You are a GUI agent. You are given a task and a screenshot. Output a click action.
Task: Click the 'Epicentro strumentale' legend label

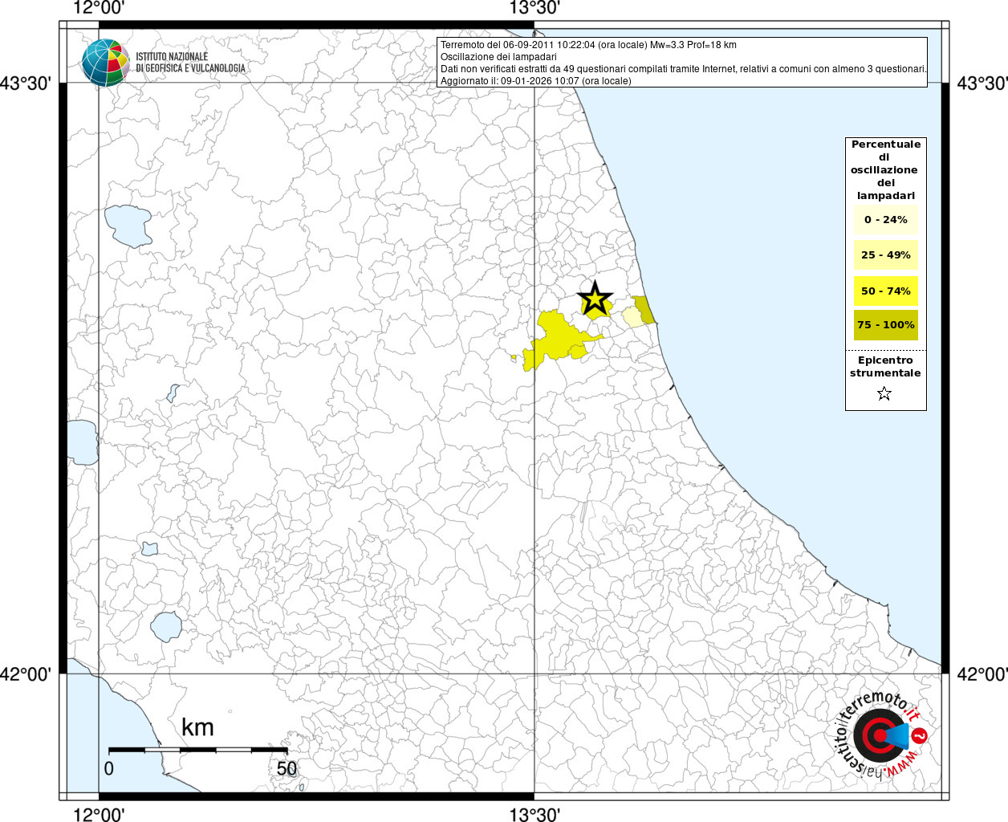(x=885, y=367)
